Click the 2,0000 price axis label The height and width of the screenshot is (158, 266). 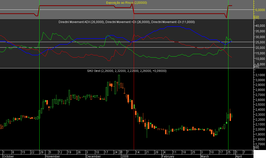click(260, 129)
